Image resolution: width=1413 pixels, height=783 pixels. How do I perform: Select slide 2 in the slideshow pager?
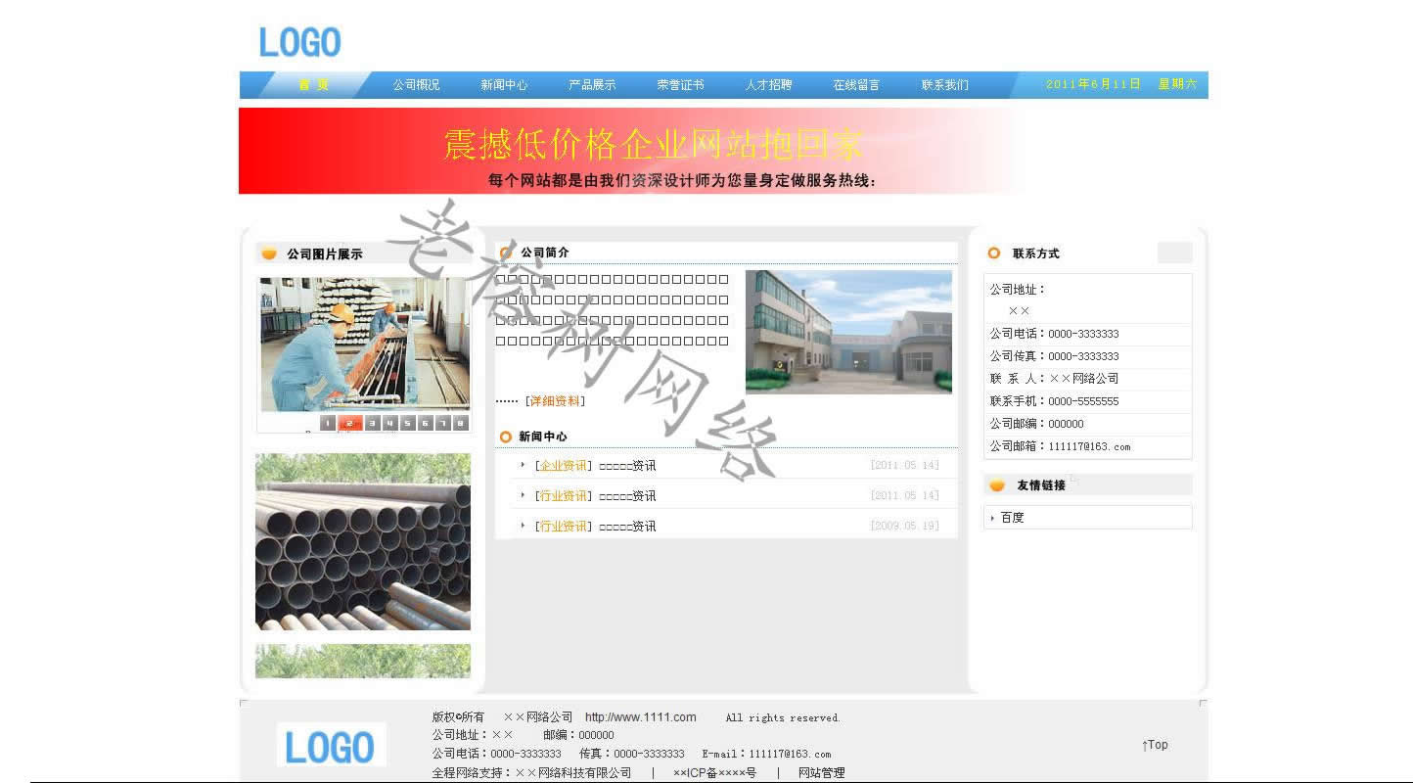(x=350, y=424)
